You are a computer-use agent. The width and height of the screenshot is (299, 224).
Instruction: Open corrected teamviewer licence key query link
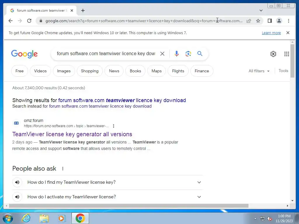122,100
